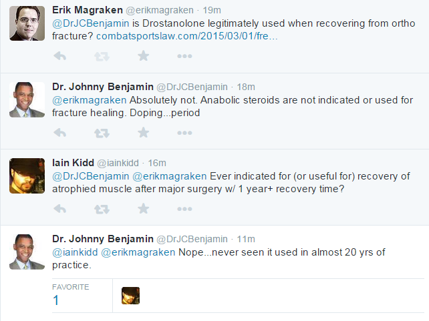Favorite Iain Kidd's tweet

tap(143, 209)
